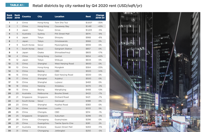Click the TABLE A1 label badge
This screenshot has width=202, height=132.
pos(17,5)
